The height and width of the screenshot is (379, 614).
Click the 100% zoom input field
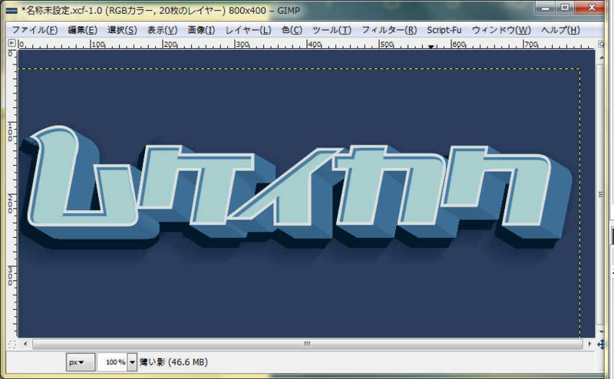tap(112, 362)
